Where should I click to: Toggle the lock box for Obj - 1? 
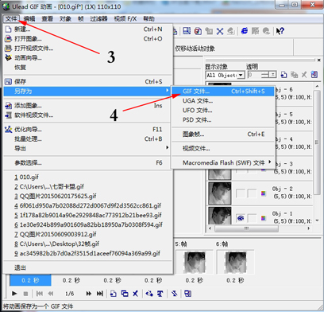pyautogui.click(x=252, y=218)
